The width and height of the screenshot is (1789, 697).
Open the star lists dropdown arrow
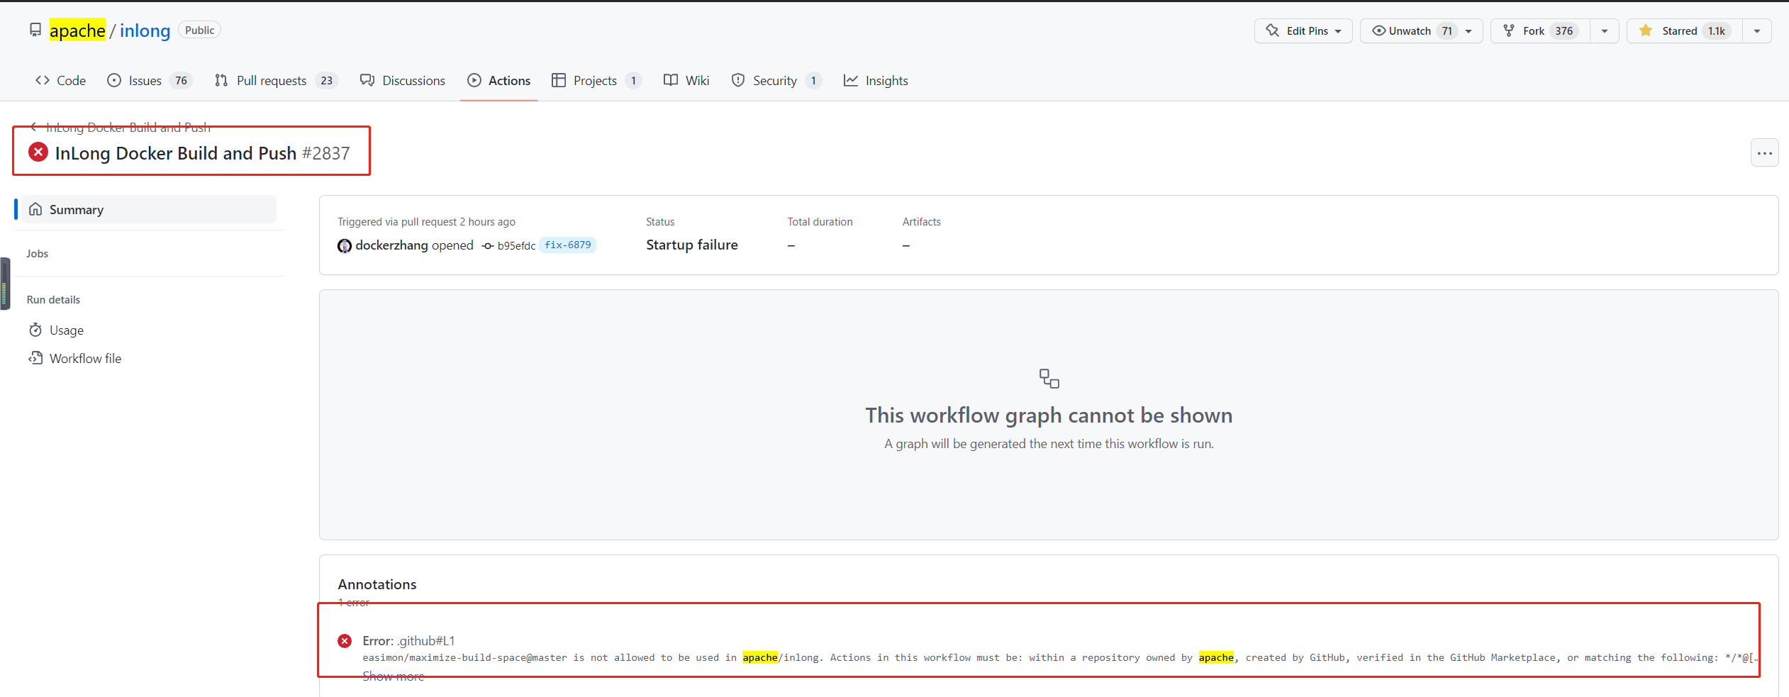[x=1757, y=31]
